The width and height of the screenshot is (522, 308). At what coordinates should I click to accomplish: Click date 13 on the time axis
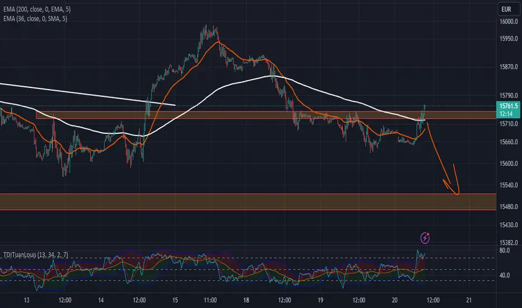point(26,300)
